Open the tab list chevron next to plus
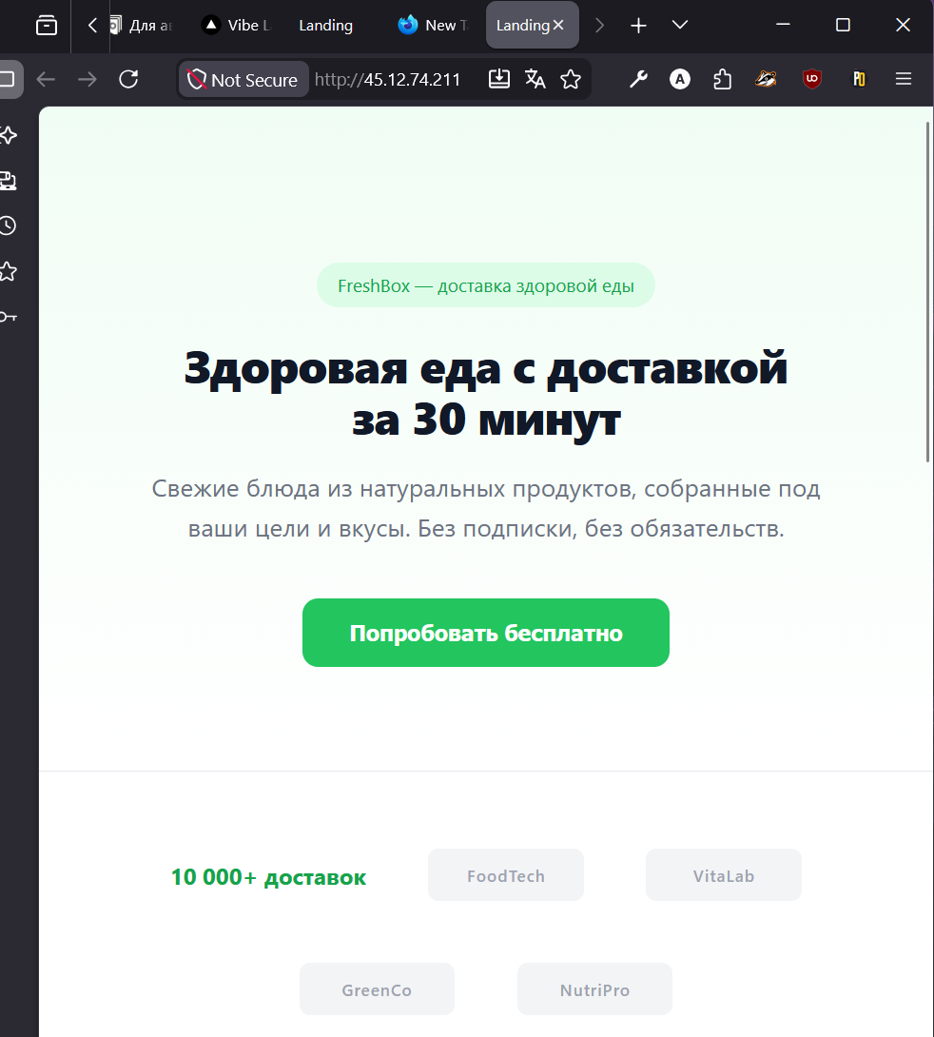The height and width of the screenshot is (1037, 934). (x=679, y=25)
